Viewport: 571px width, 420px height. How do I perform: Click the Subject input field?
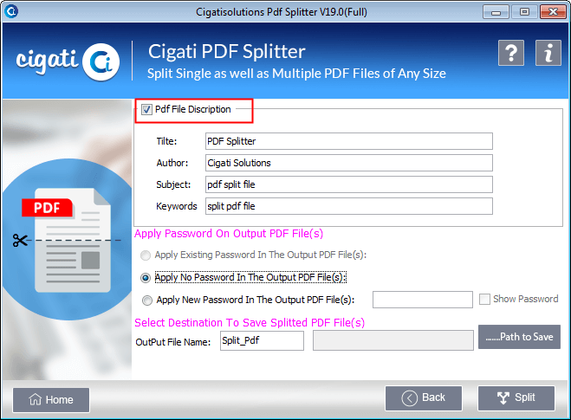coord(349,184)
